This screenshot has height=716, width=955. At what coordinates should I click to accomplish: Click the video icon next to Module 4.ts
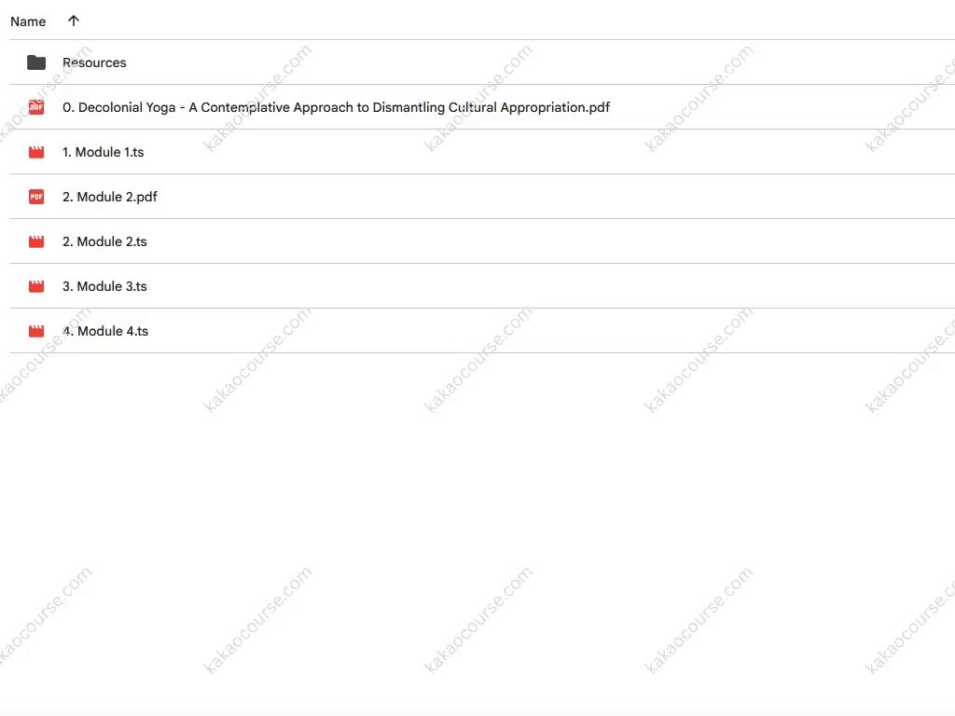click(x=36, y=331)
